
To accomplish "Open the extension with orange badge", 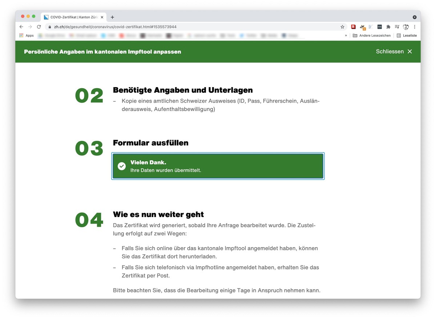I will [362, 27].
